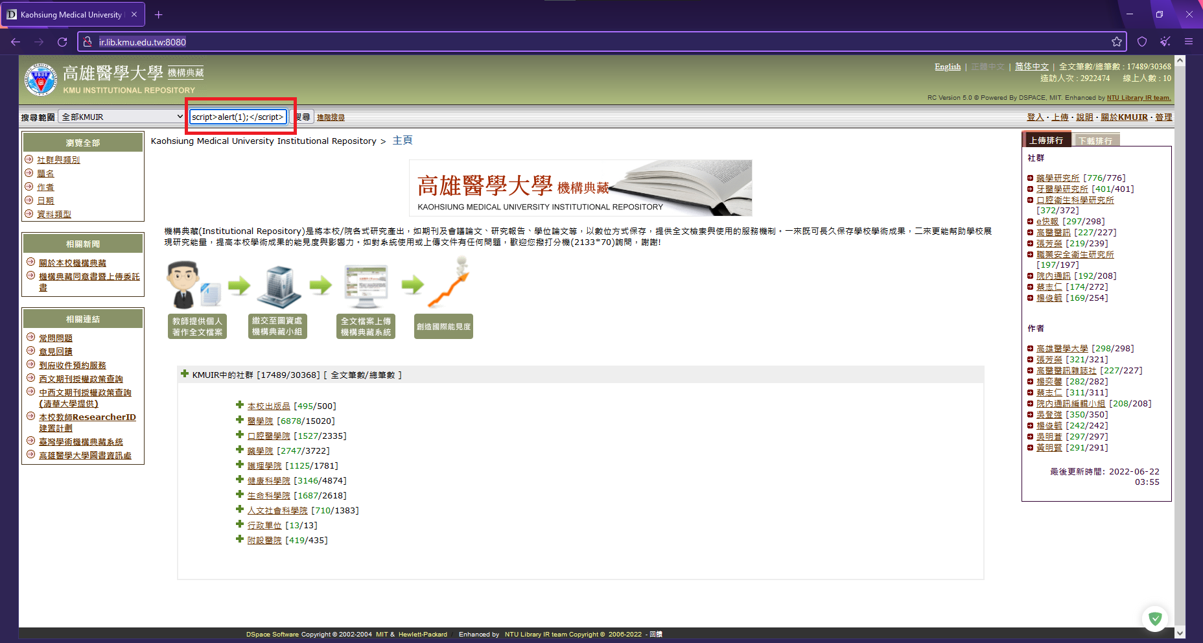Viewport: 1203px width, 643px height.
Task: Open a new browser tab with plus
Action: tap(159, 14)
